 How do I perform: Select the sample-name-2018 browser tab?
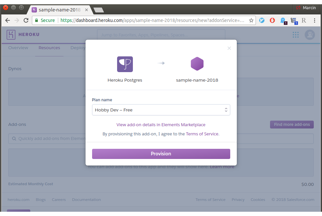point(59,10)
